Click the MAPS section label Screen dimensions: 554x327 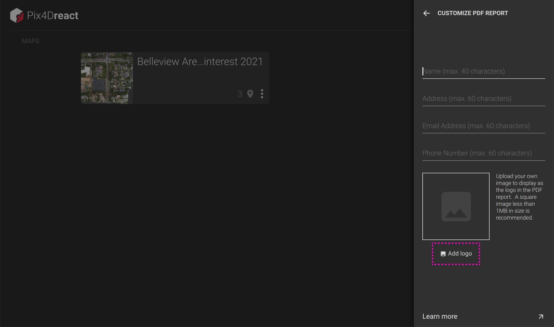coord(30,41)
